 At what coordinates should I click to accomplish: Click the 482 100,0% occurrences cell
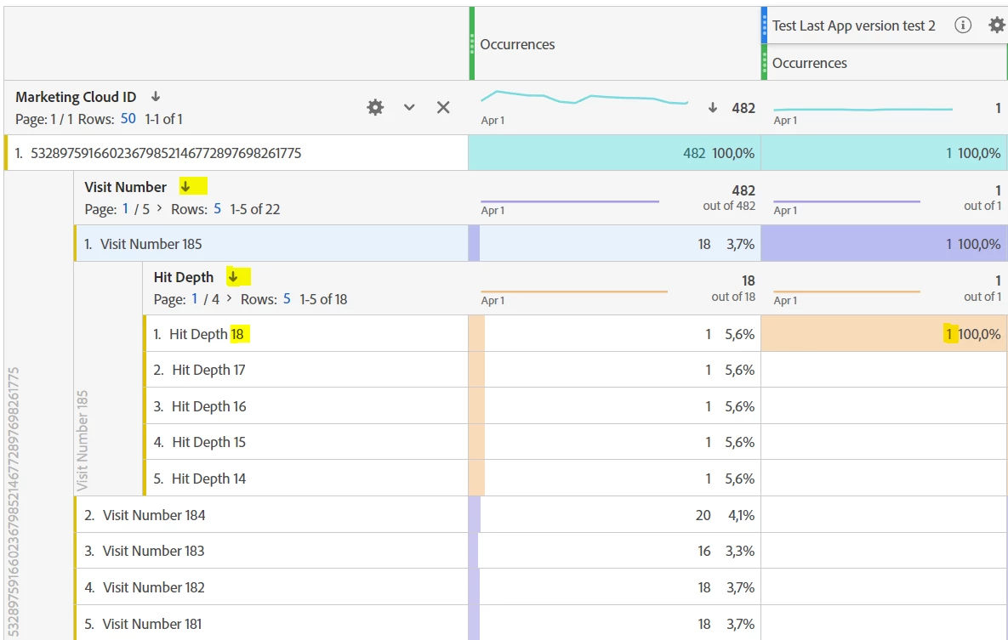[614, 153]
